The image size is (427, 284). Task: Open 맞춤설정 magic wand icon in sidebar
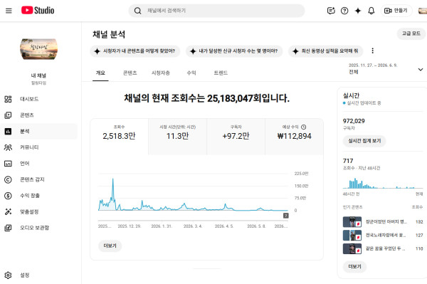point(8,211)
